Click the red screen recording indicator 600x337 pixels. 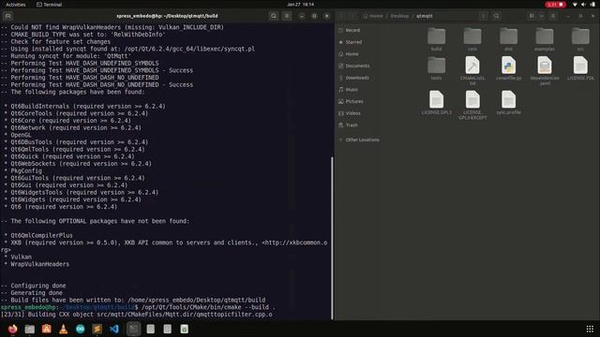(x=555, y=5)
